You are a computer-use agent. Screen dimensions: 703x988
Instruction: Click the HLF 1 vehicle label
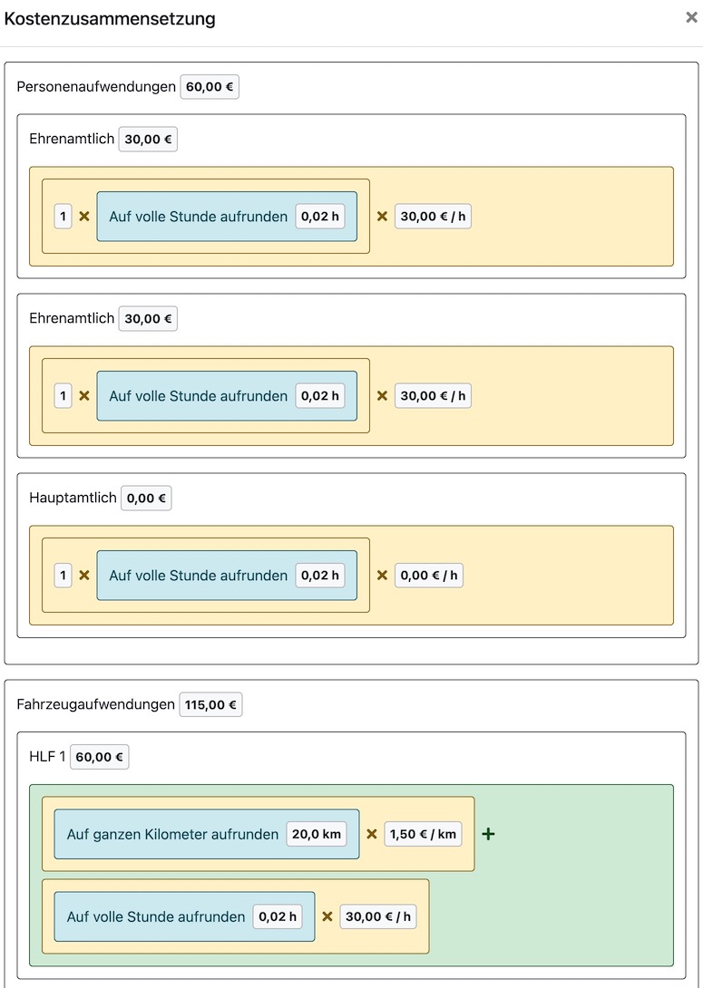(x=47, y=757)
